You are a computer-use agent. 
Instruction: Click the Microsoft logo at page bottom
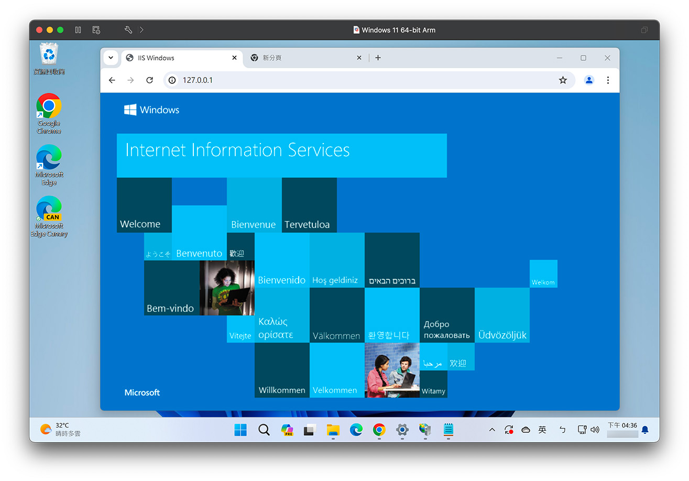click(x=142, y=392)
